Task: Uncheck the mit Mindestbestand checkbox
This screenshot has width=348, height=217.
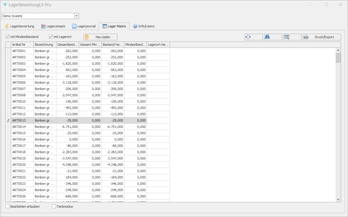Action: (x=8, y=37)
